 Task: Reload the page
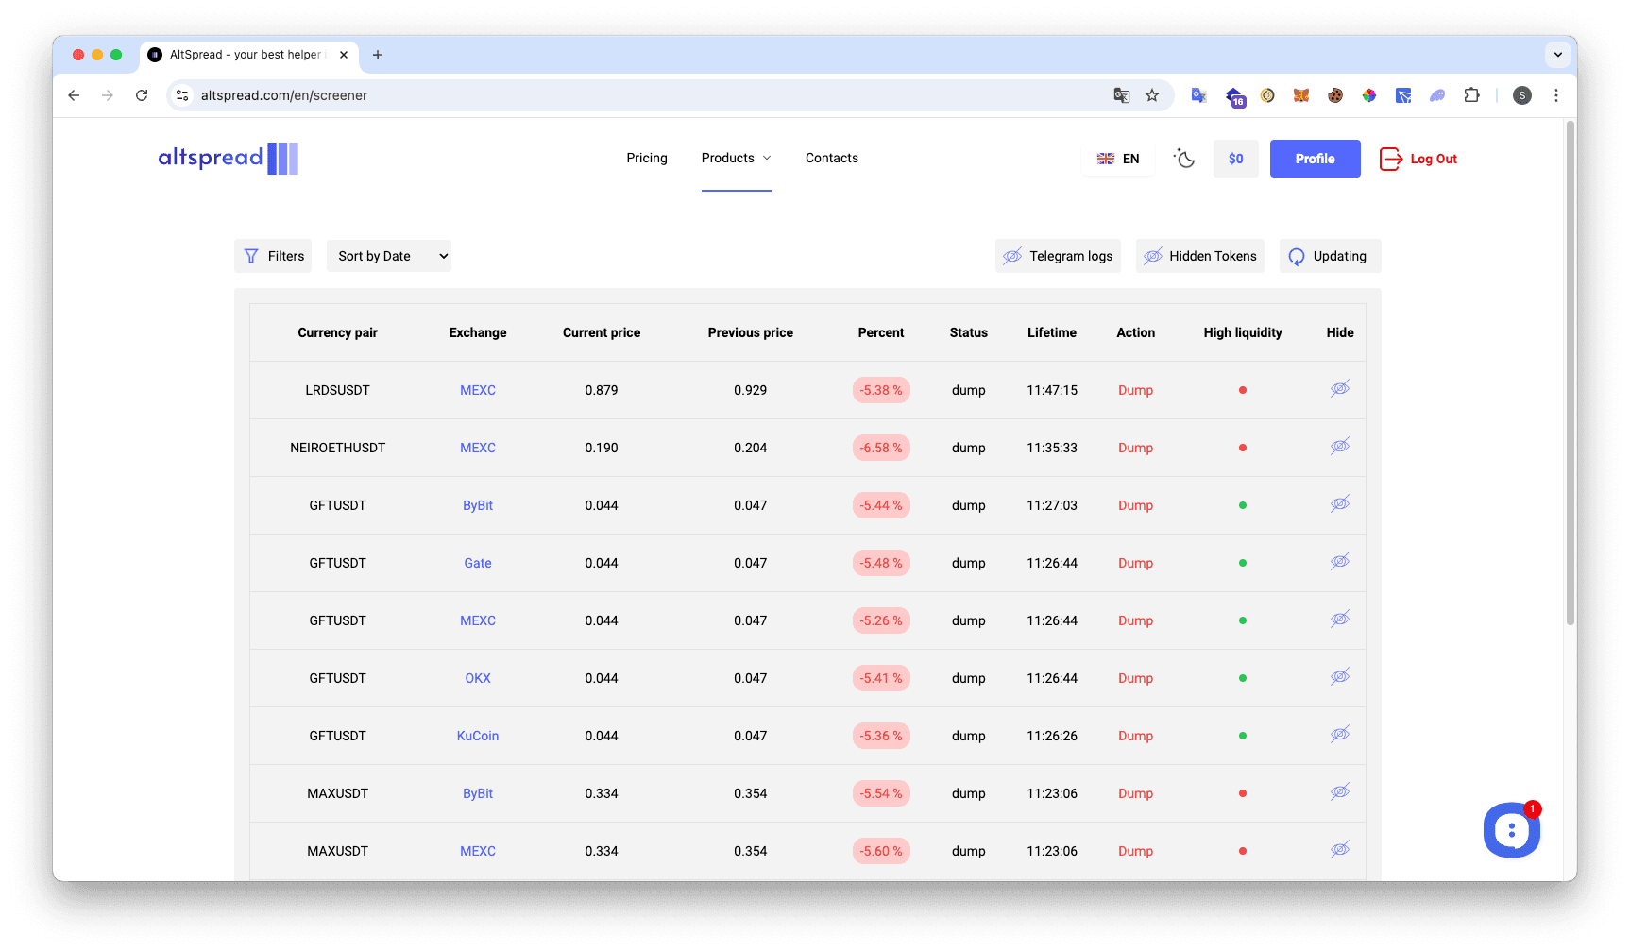[142, 95]
